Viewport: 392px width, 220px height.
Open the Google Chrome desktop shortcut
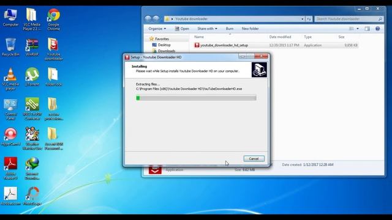coord(53,20)
